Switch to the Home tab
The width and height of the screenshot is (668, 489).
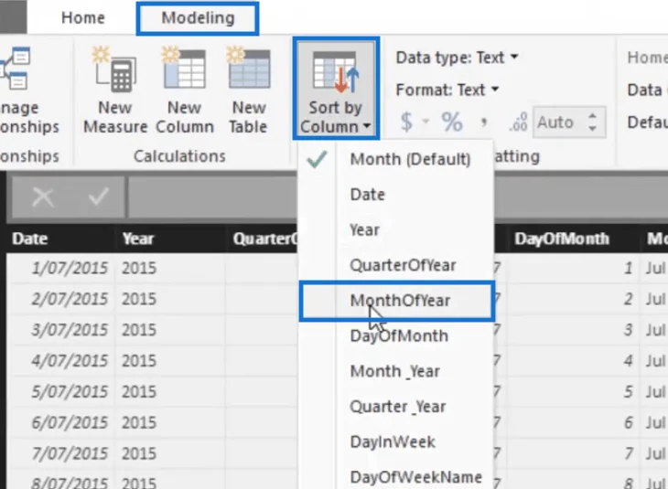(x=83, y=18)
